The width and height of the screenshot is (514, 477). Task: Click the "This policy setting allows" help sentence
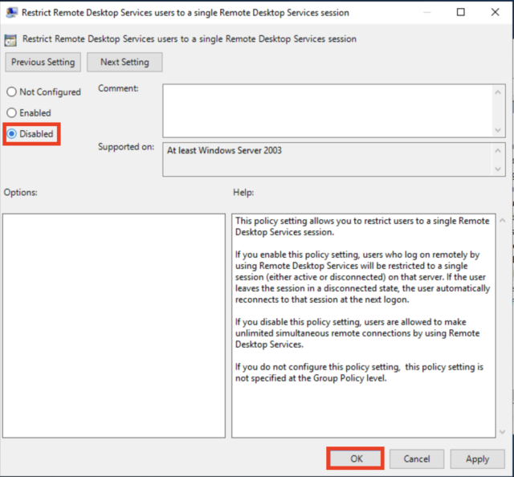tap(362, 226)
